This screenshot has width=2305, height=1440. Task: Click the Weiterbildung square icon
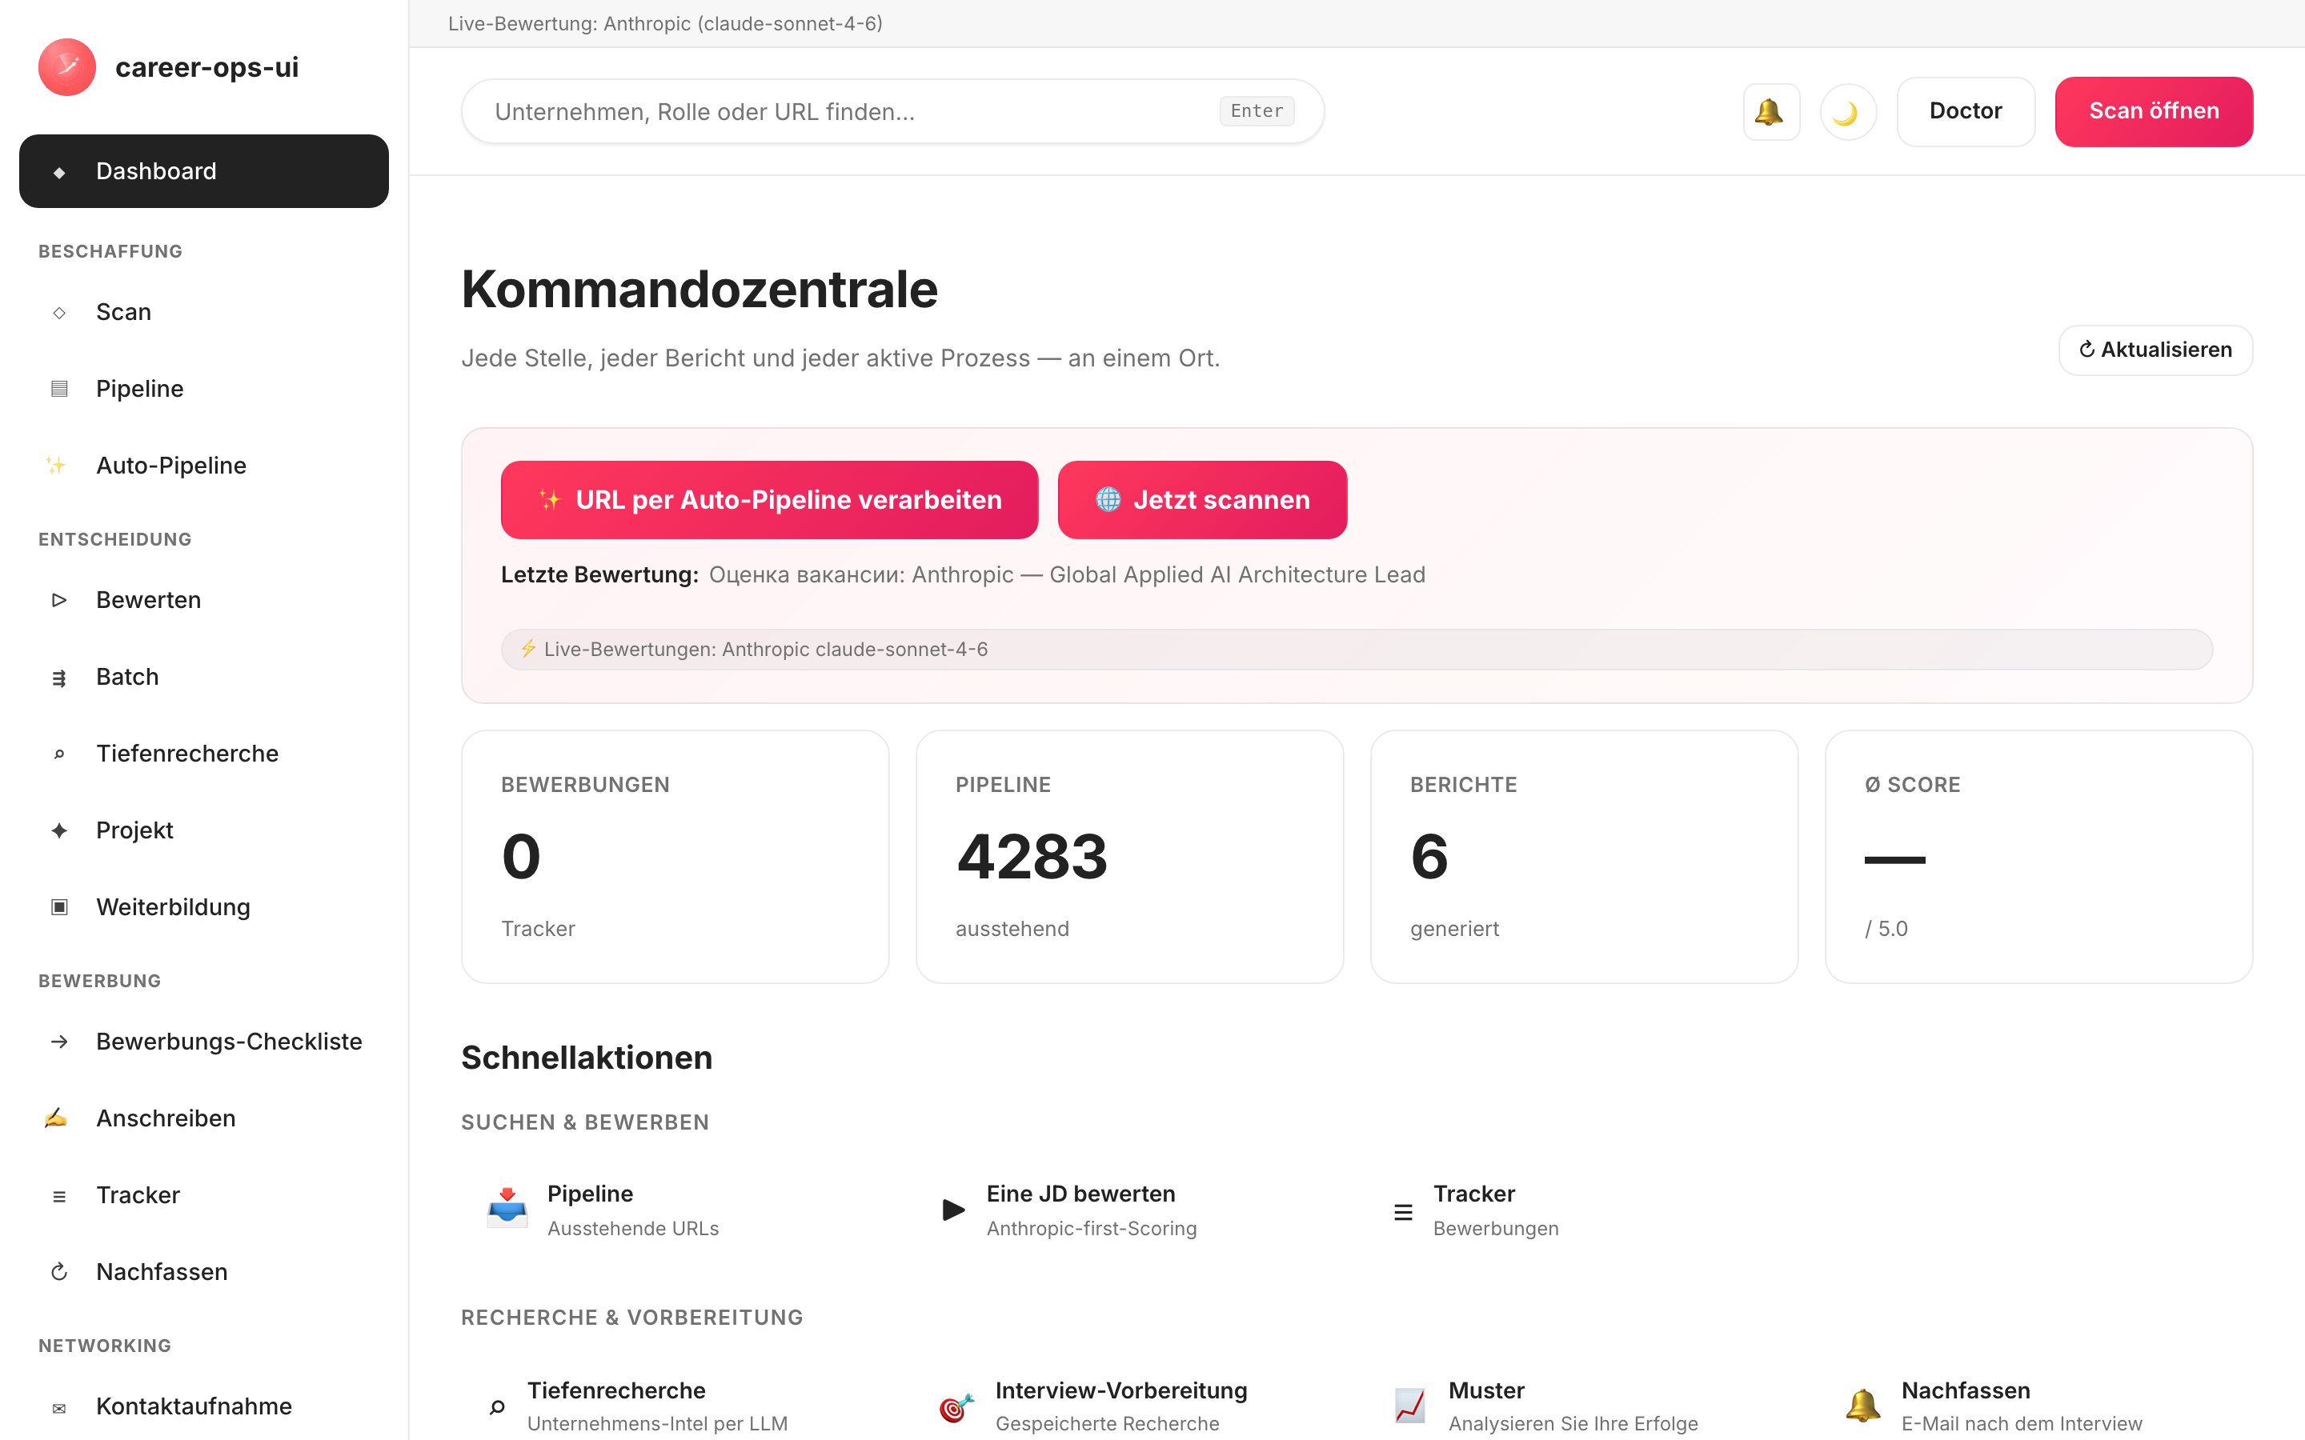click(59, 908)
